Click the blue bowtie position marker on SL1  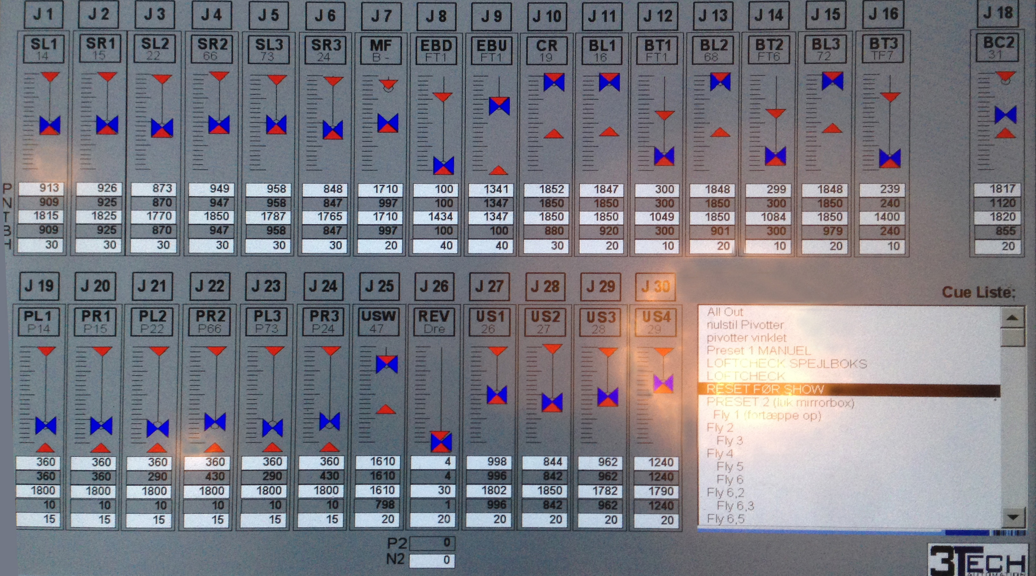pos(50,125)
